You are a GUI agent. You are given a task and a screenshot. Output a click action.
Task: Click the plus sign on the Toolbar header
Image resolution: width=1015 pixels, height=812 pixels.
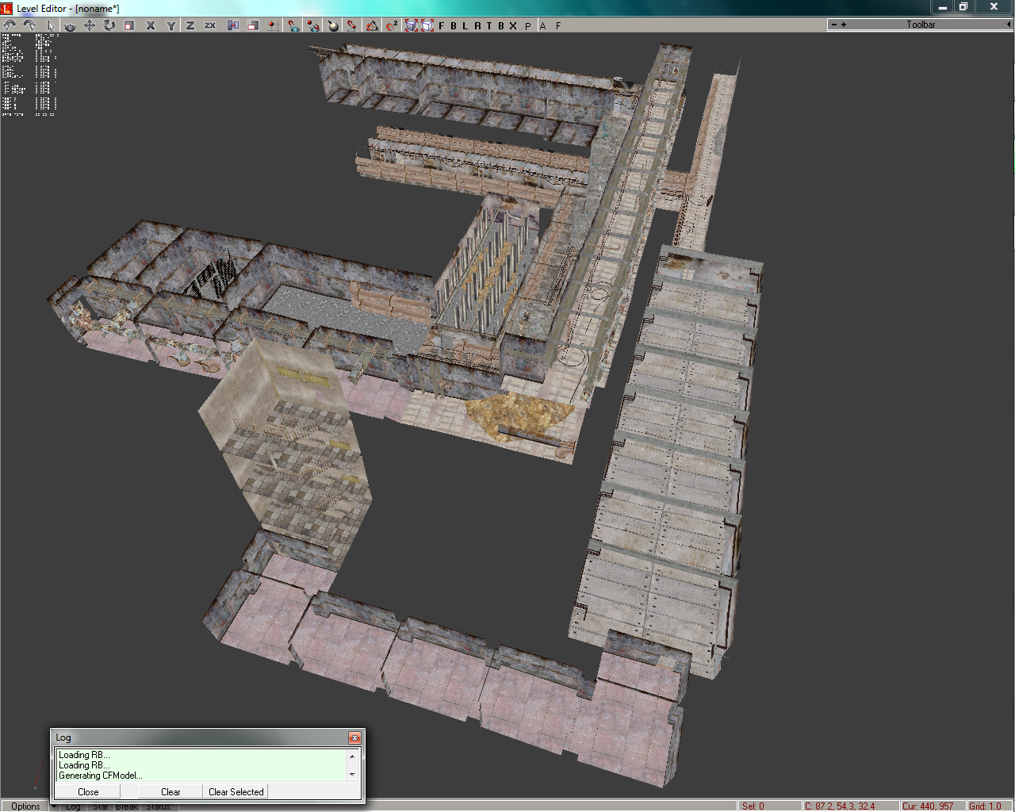click(x=844, y=25)
